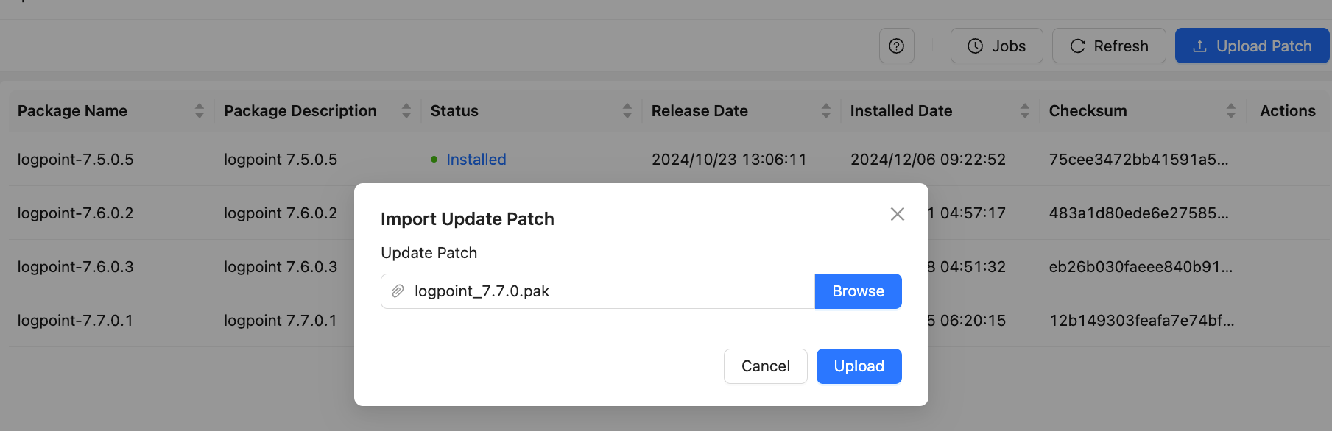Expand the Installed Date sort control
Viewport: 1332px width, 431px height.
click(x=1025, y=110)
